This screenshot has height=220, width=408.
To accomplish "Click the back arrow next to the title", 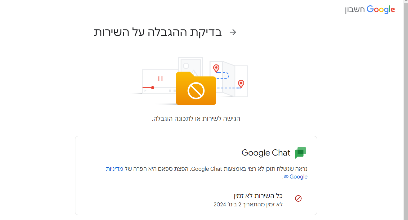I will coord(233,32).
